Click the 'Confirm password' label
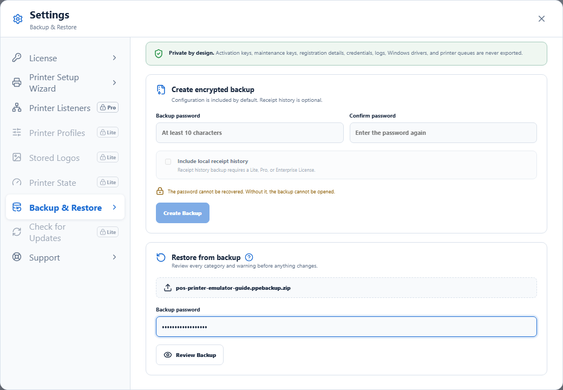The image size is (563, 390). (372, 115)
